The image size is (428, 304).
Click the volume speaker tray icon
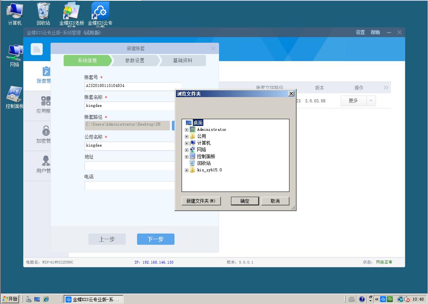(x=407, y=300)
